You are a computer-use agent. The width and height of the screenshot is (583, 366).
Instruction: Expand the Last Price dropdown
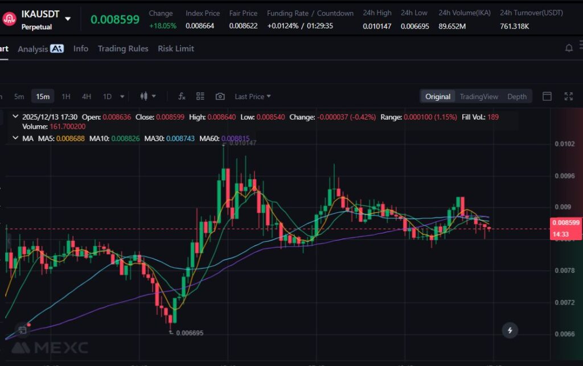click(253, 96)
